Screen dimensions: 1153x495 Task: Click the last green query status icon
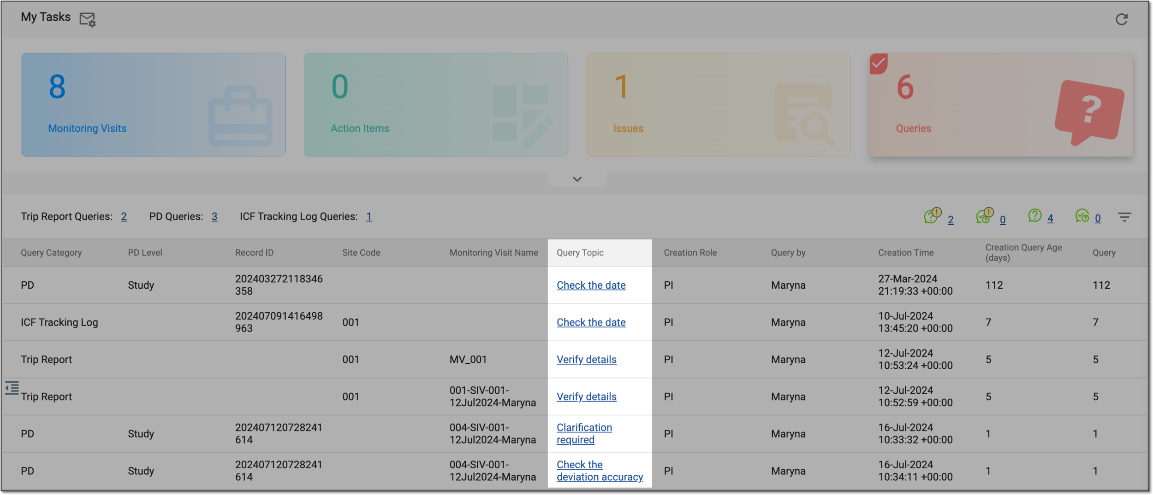tap(1082, 215)
